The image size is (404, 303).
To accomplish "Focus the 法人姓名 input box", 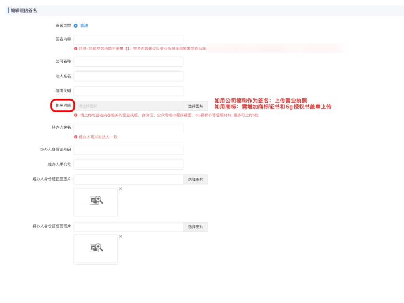I will [128, 77].
